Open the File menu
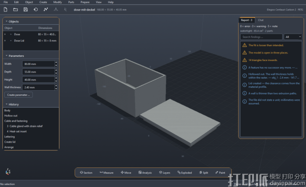This screenshot has width=306, height=187. pos(6,2)
